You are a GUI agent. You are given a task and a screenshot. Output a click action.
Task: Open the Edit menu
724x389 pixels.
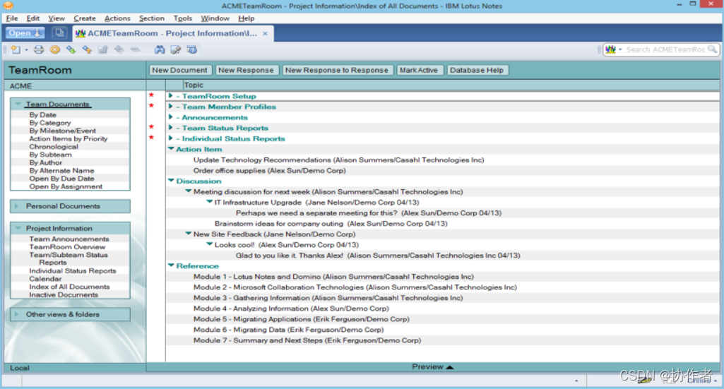pyautogui.click(x=32, y=18)
